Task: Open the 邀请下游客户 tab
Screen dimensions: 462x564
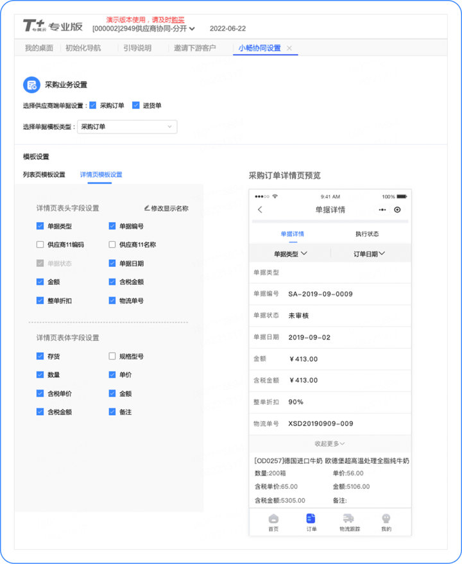Action: (195, 48)
